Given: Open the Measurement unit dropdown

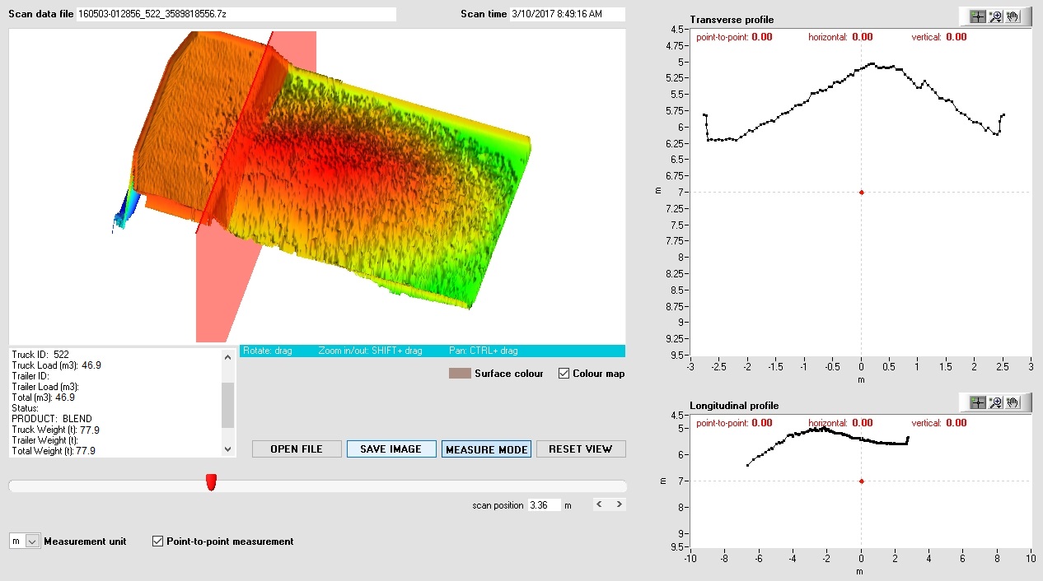Looking at the screenshot, I should (32, 541).
